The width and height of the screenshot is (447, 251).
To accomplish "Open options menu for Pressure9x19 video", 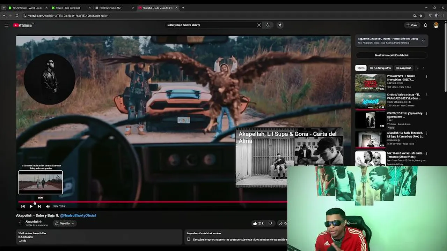I will tap(426, 76).
